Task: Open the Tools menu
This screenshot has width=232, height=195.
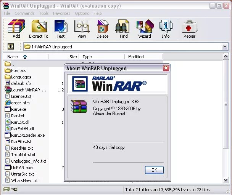Action: click(x=44, y=13)
